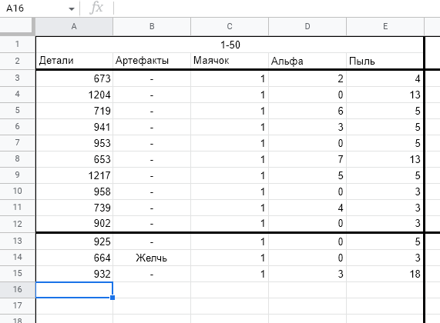The width and height of the screenshot is (440, 323).
Task: Click the merged cell titled 1-50
Action: (230, 45)
